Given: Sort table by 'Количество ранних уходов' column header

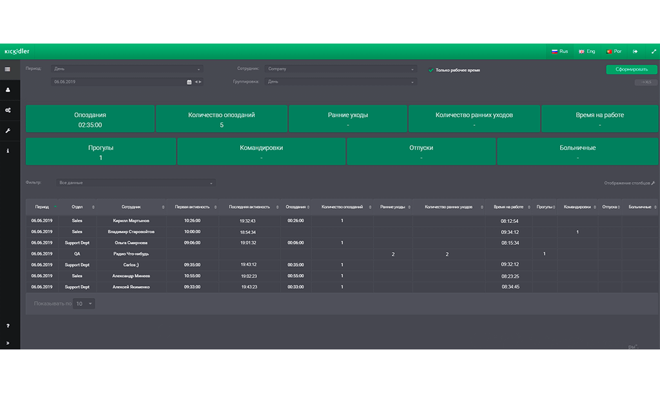Looking at the screenshot, I should pyautogui.click(x=449, y=207).
